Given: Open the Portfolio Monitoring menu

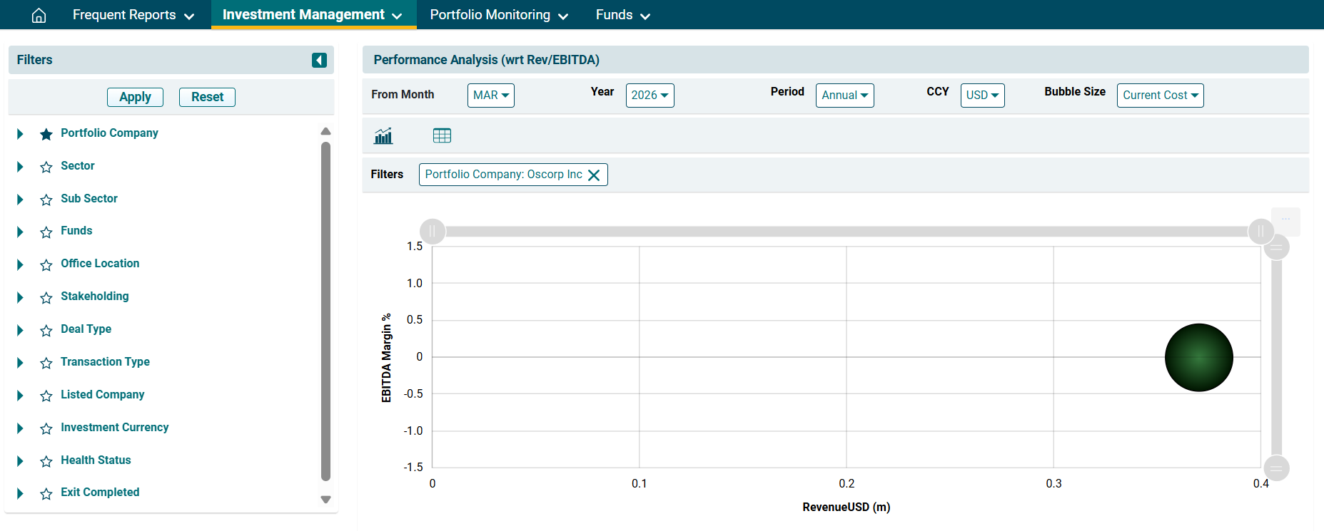Looking at the screenshot, I should 499,15.
